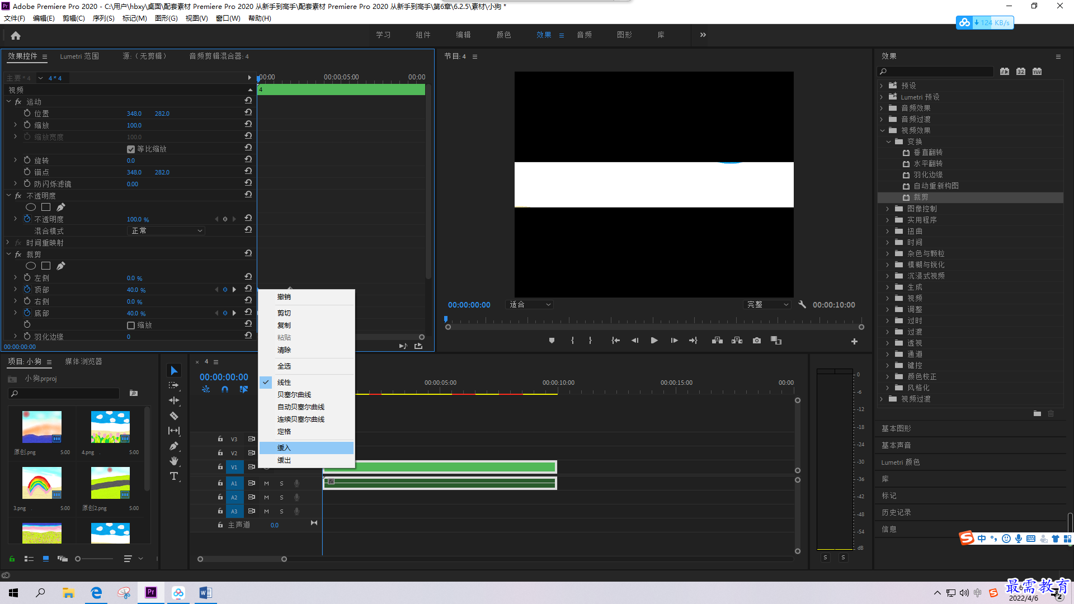1074x604 pixels.
Task: Open the zoom level Fit dropdown
Action: 529,305
